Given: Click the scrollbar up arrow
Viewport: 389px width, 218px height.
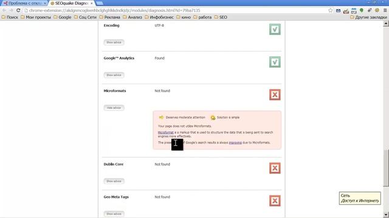Looking at the screenshot, I should pyautogui.click(x=386, y=24).
